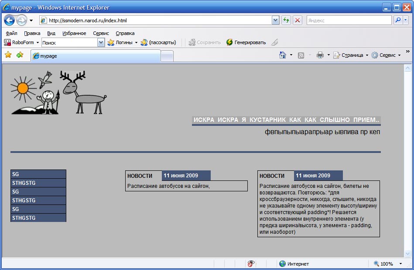Click the 100% zoom level button
414x270 pixels.
click(x=383, y=263)
